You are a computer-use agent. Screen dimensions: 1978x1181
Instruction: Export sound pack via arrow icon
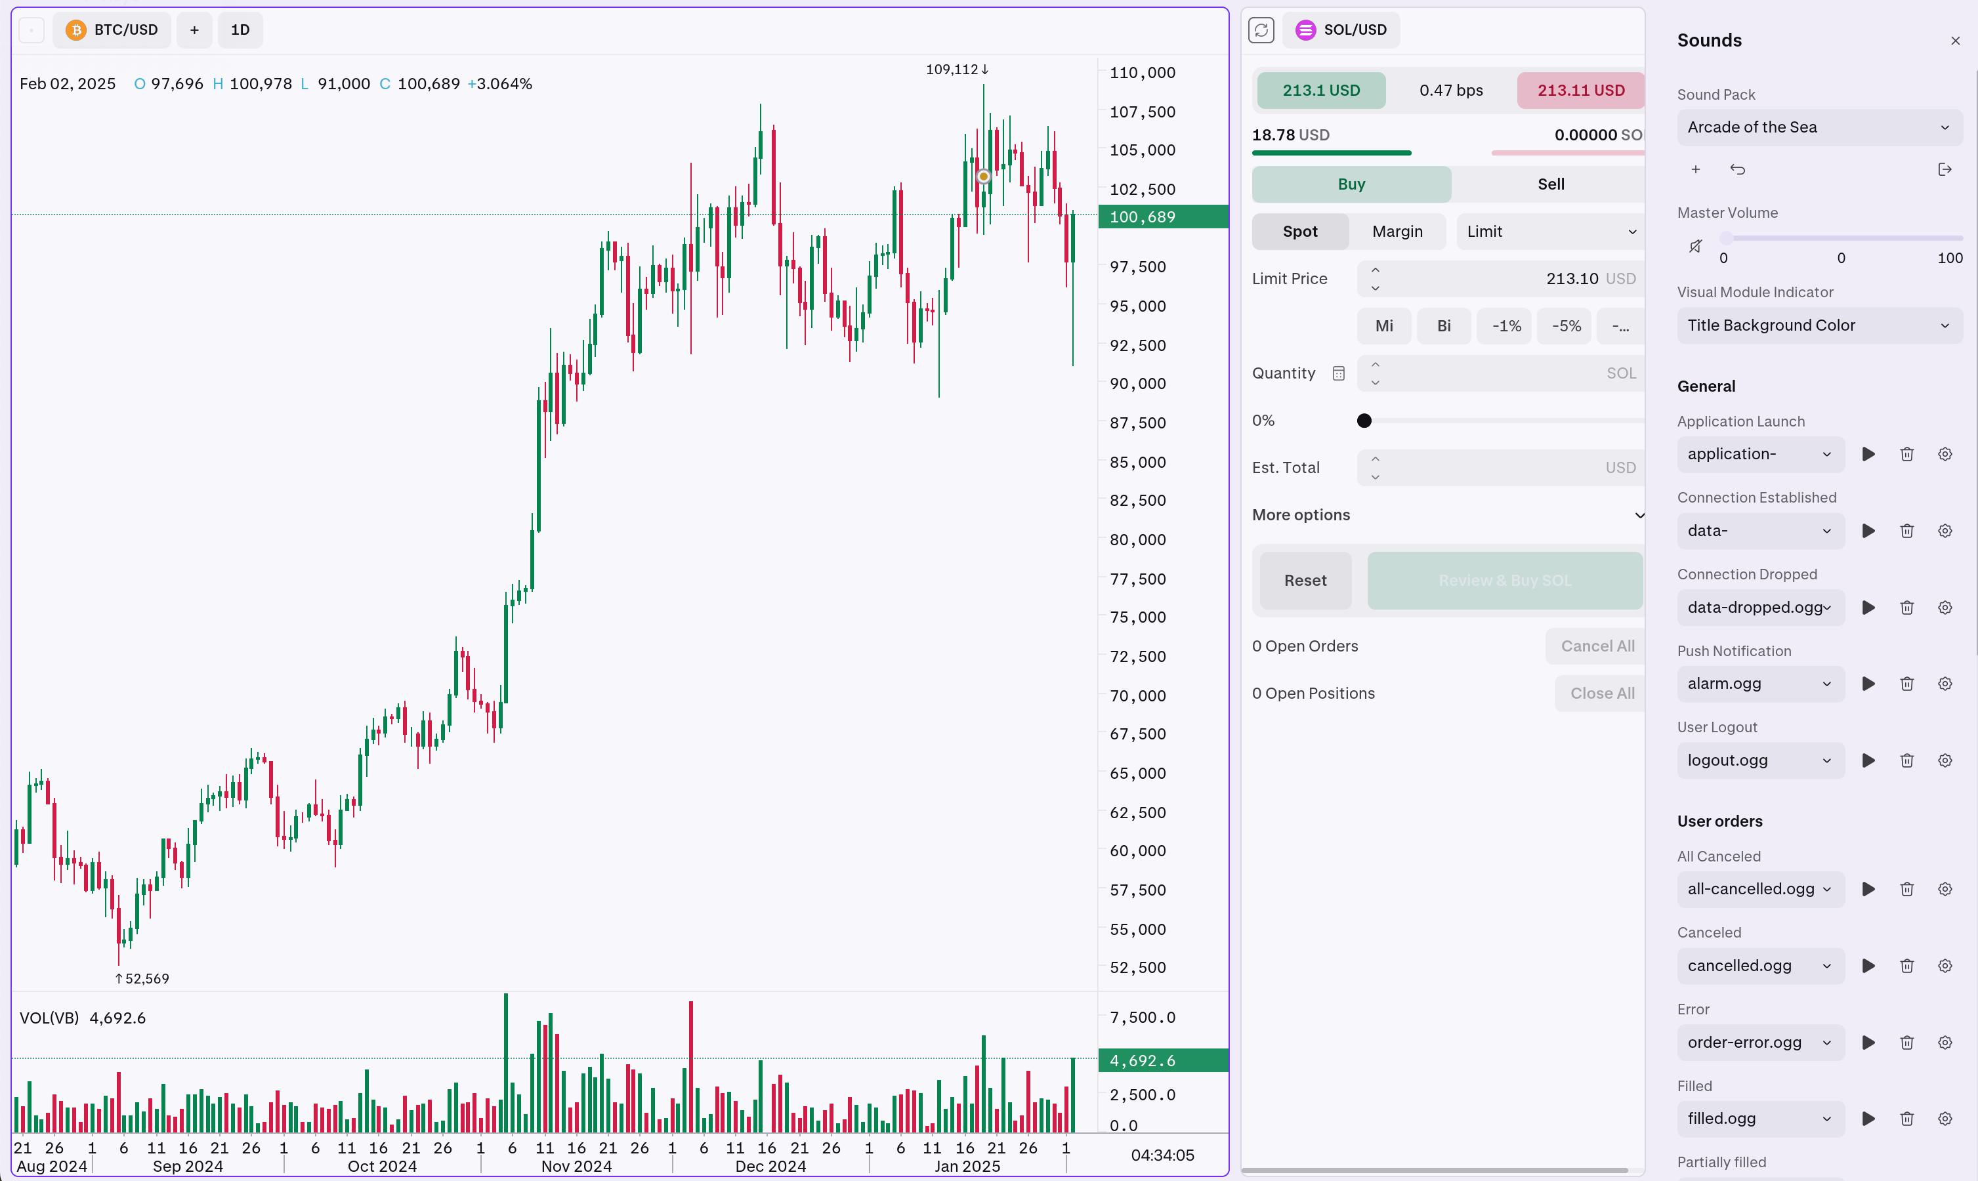[x=1946, y=169]
